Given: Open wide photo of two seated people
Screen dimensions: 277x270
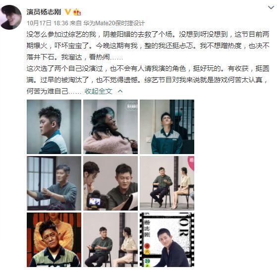Looking at the screenshot, I should coord(167,183).
